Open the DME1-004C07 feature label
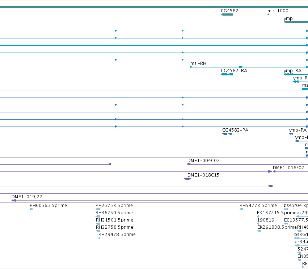The width and height of the screenshot is (308, 269). [203, 161]
